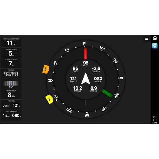Tap the 17:49 clock
The image size is (159, 159).
click(x=155, y=123)
